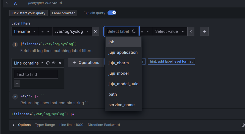Choose service_name label option
This screenshot has width=245, height=134.
click(122, 105)
